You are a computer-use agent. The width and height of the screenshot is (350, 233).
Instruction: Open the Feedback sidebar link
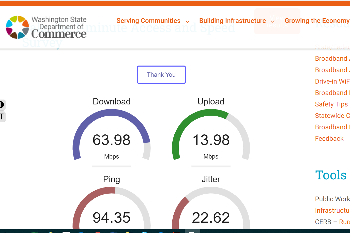pos(329,138)
